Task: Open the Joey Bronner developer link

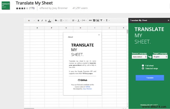Action: coord(87,89)
